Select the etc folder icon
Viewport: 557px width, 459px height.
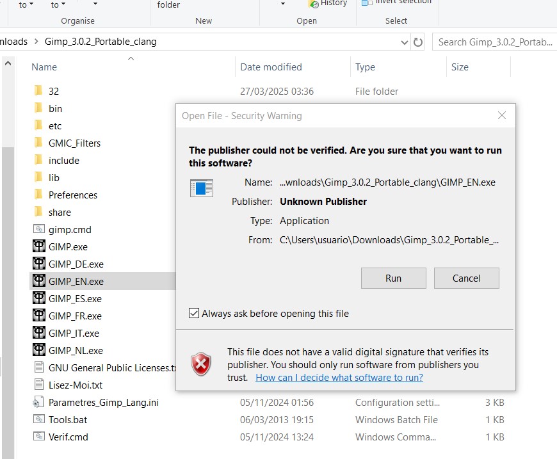click(x=38, y=125)
